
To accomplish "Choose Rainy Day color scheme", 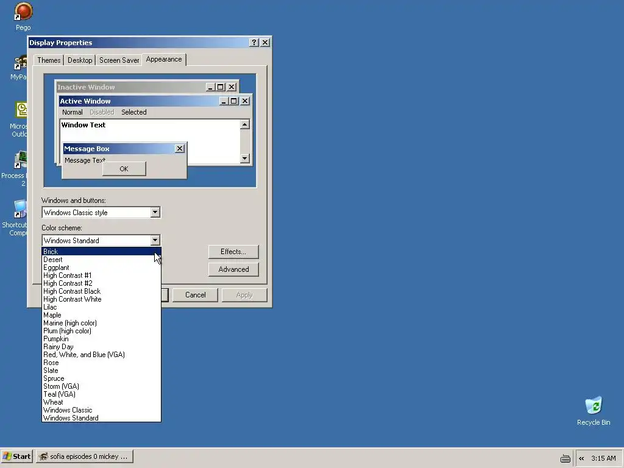I will pos(102,347).
